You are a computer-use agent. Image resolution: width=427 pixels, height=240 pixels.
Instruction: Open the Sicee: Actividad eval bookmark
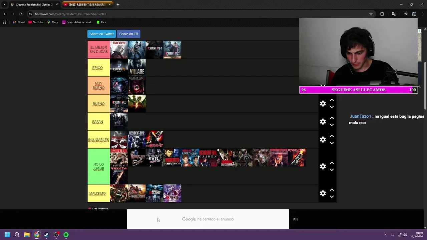point(77,22)
